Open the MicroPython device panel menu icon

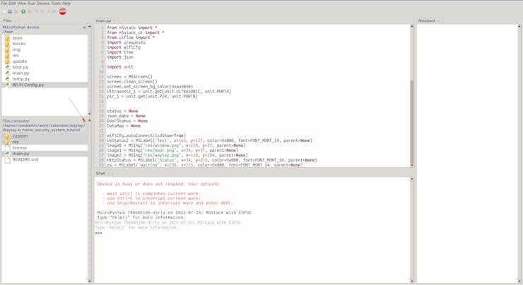[84, 28]
